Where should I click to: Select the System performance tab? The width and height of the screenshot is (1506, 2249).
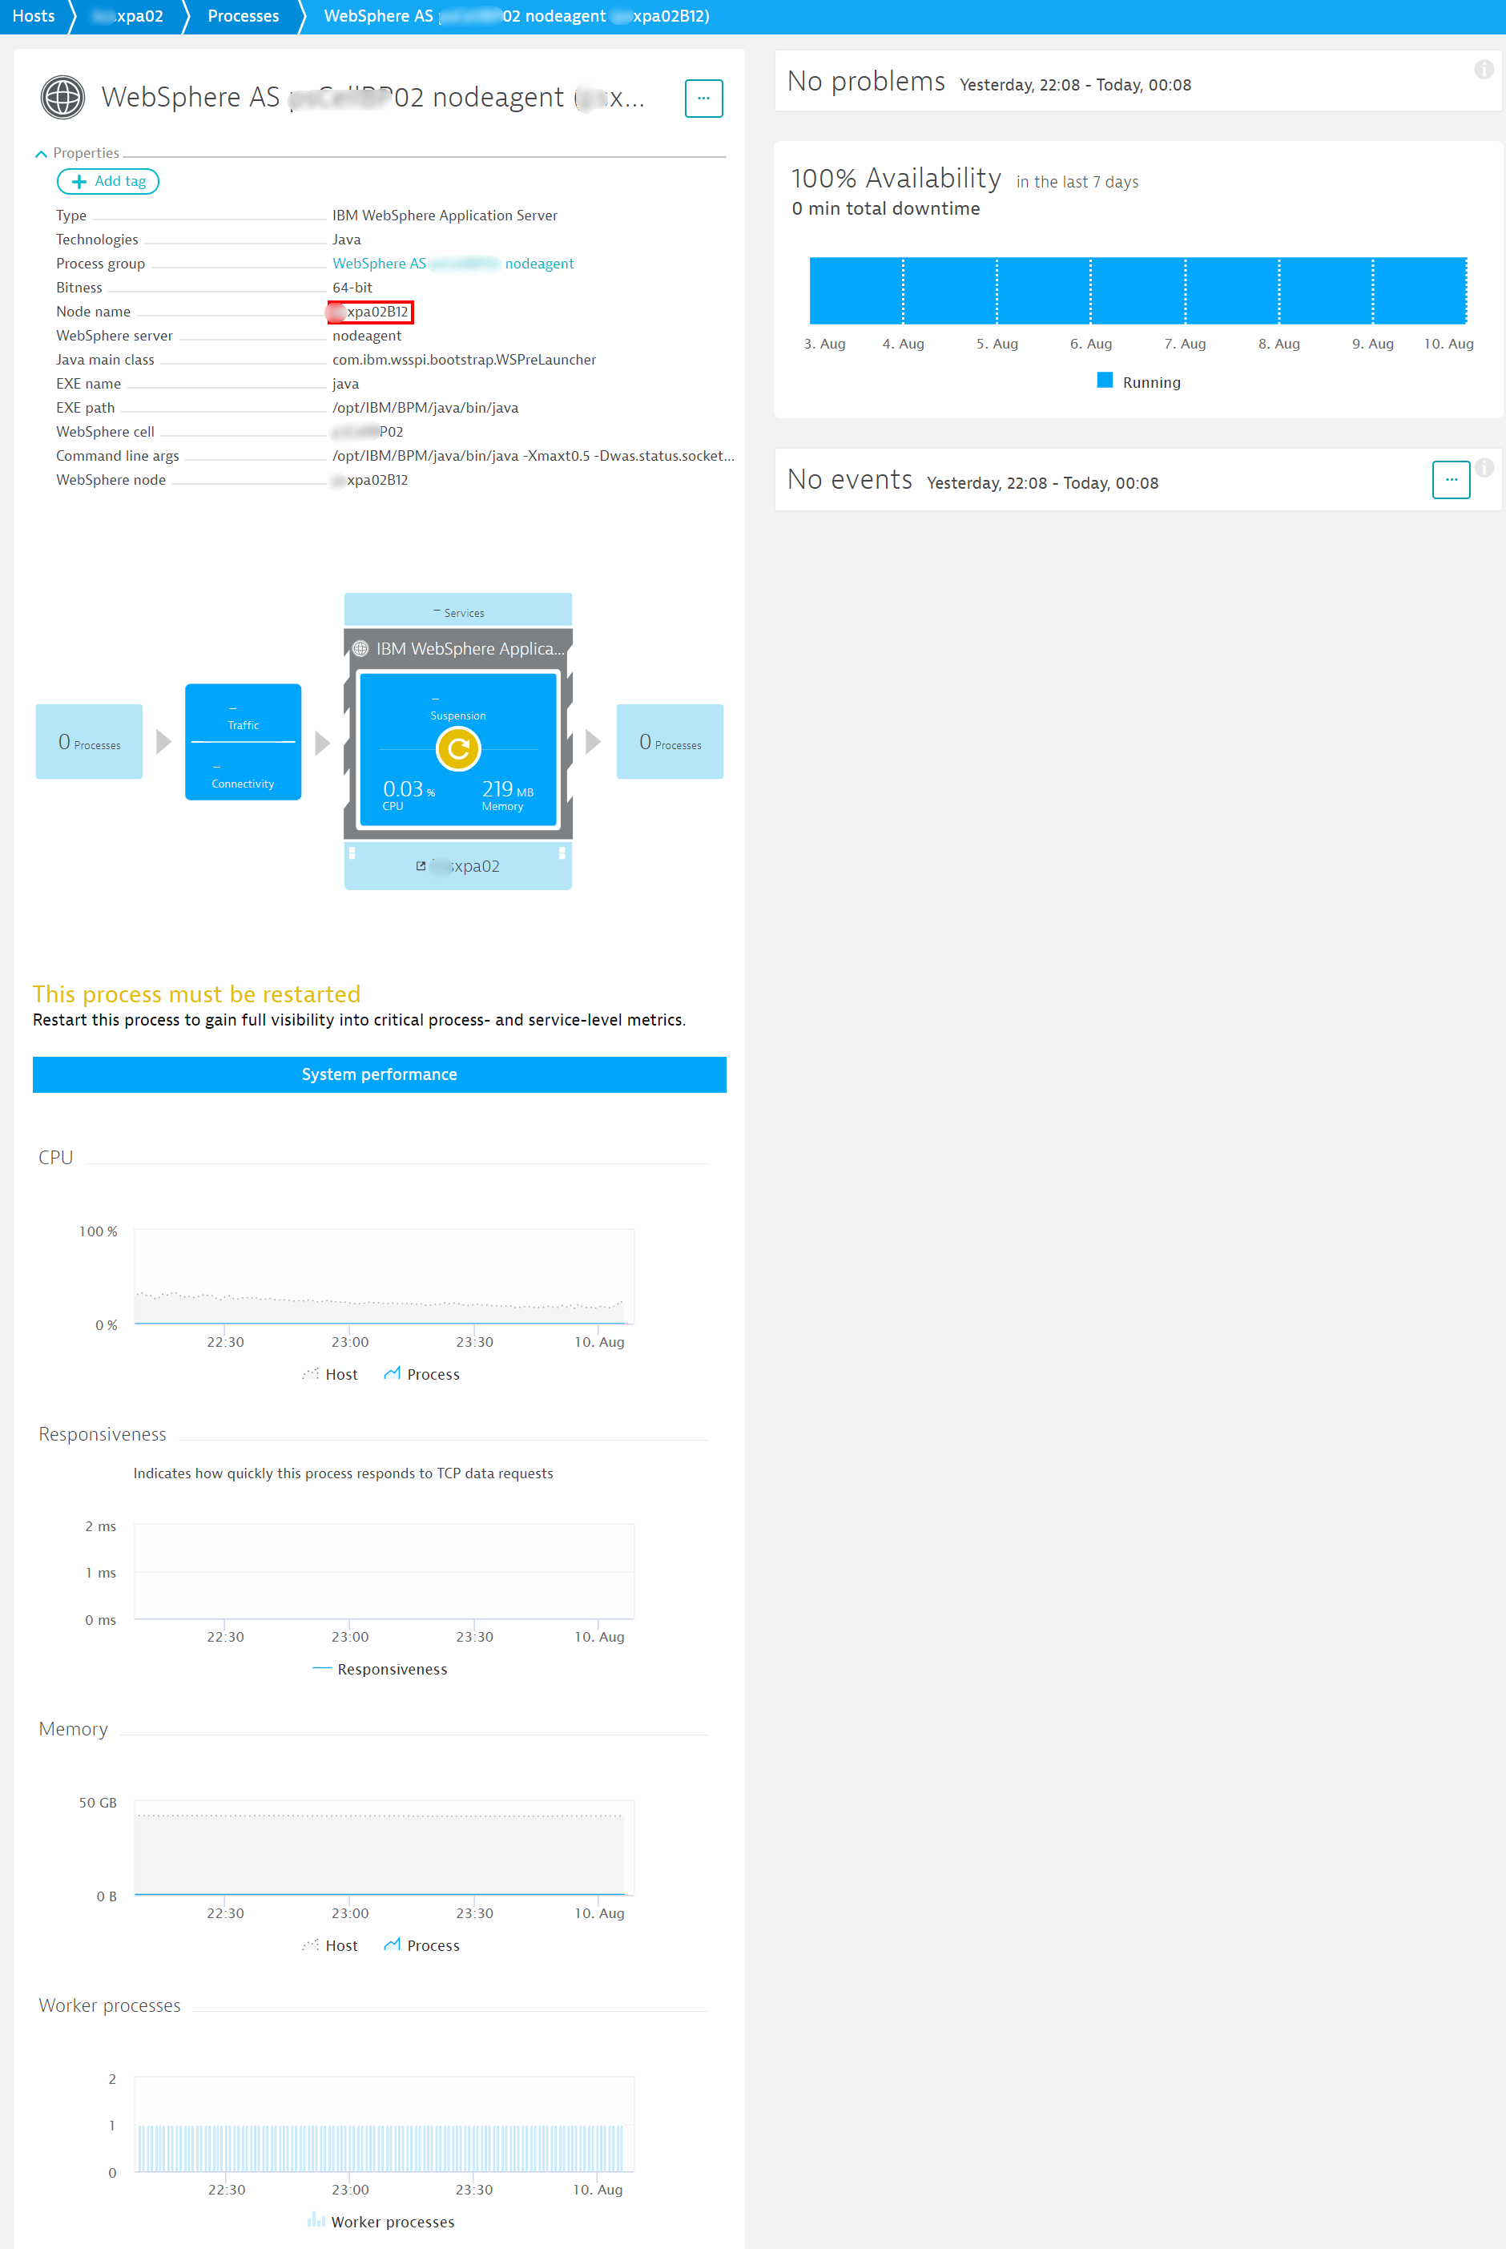pyautogui.click(x=380, y=1075)
